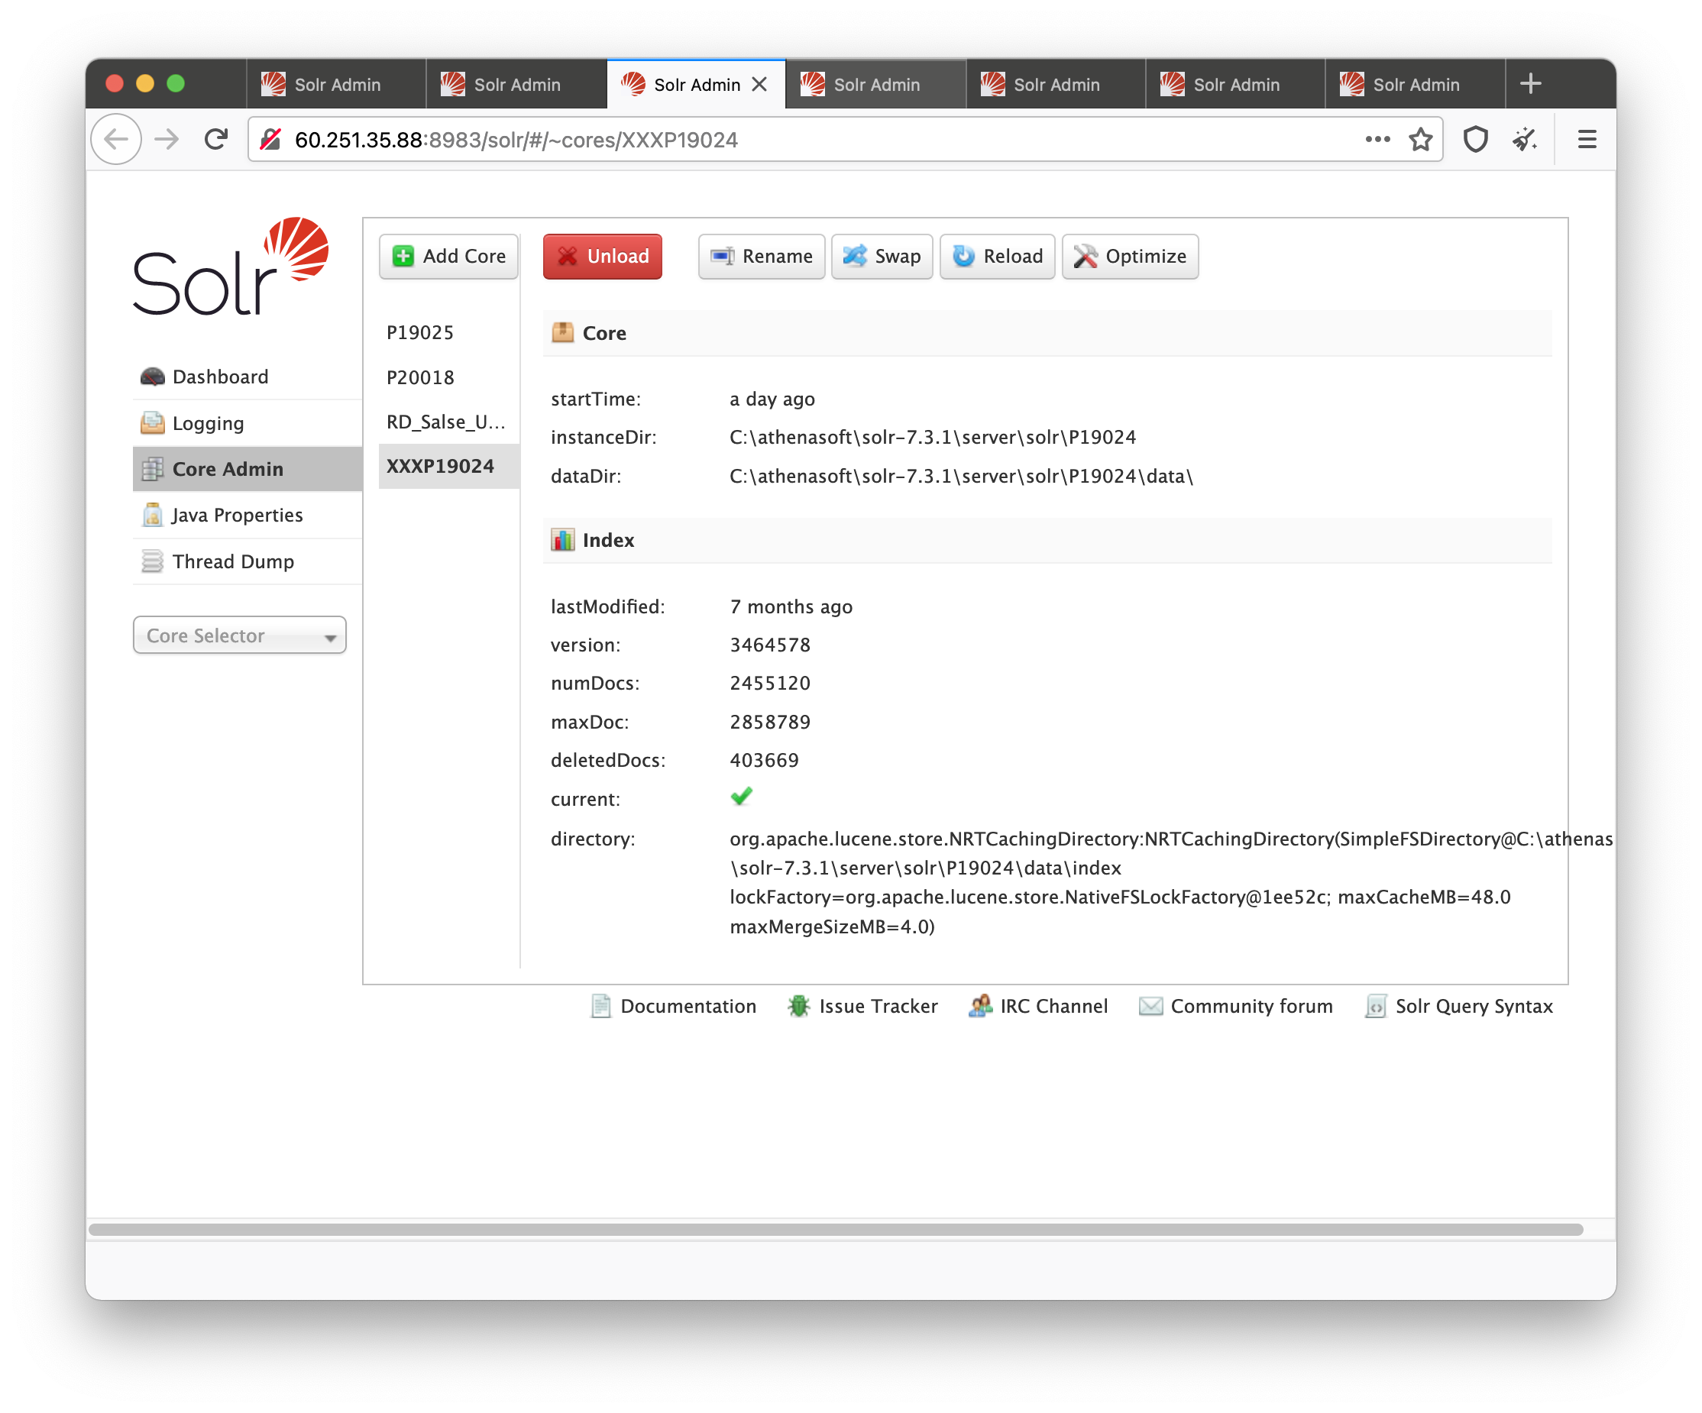Click the numDocs value 2455120
The height and width of the screenshot is (1413, 1702).
[770, 683]
